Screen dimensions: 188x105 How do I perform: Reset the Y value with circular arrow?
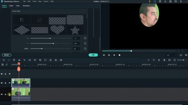tap(85, 43)
